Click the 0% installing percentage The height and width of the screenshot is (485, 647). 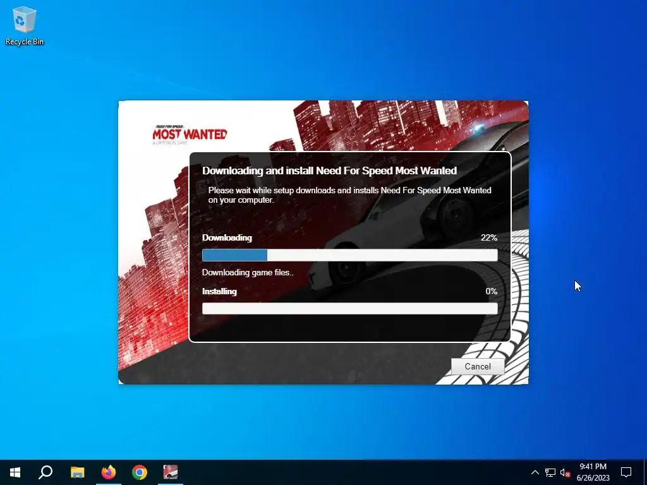click(492, 291)
